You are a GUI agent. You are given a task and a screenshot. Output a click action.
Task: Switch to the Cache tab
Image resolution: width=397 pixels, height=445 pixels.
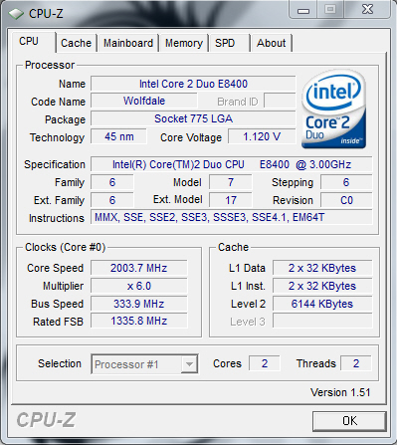point(77,43)
